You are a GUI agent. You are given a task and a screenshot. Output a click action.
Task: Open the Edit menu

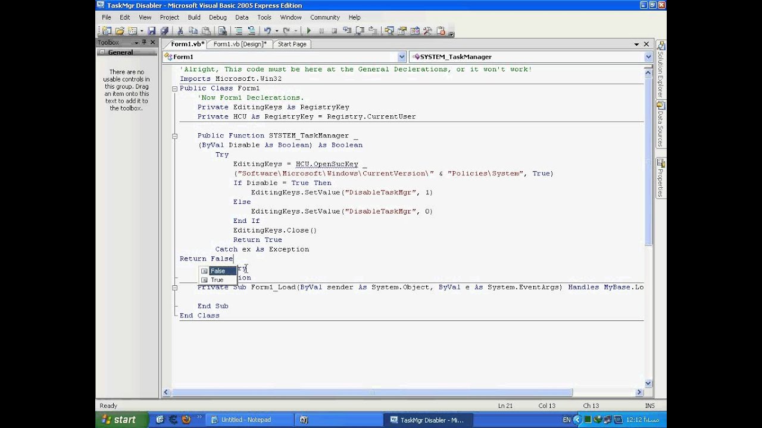point(124,17)
